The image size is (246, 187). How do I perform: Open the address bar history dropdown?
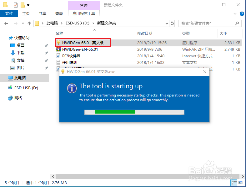click(167, 23)
